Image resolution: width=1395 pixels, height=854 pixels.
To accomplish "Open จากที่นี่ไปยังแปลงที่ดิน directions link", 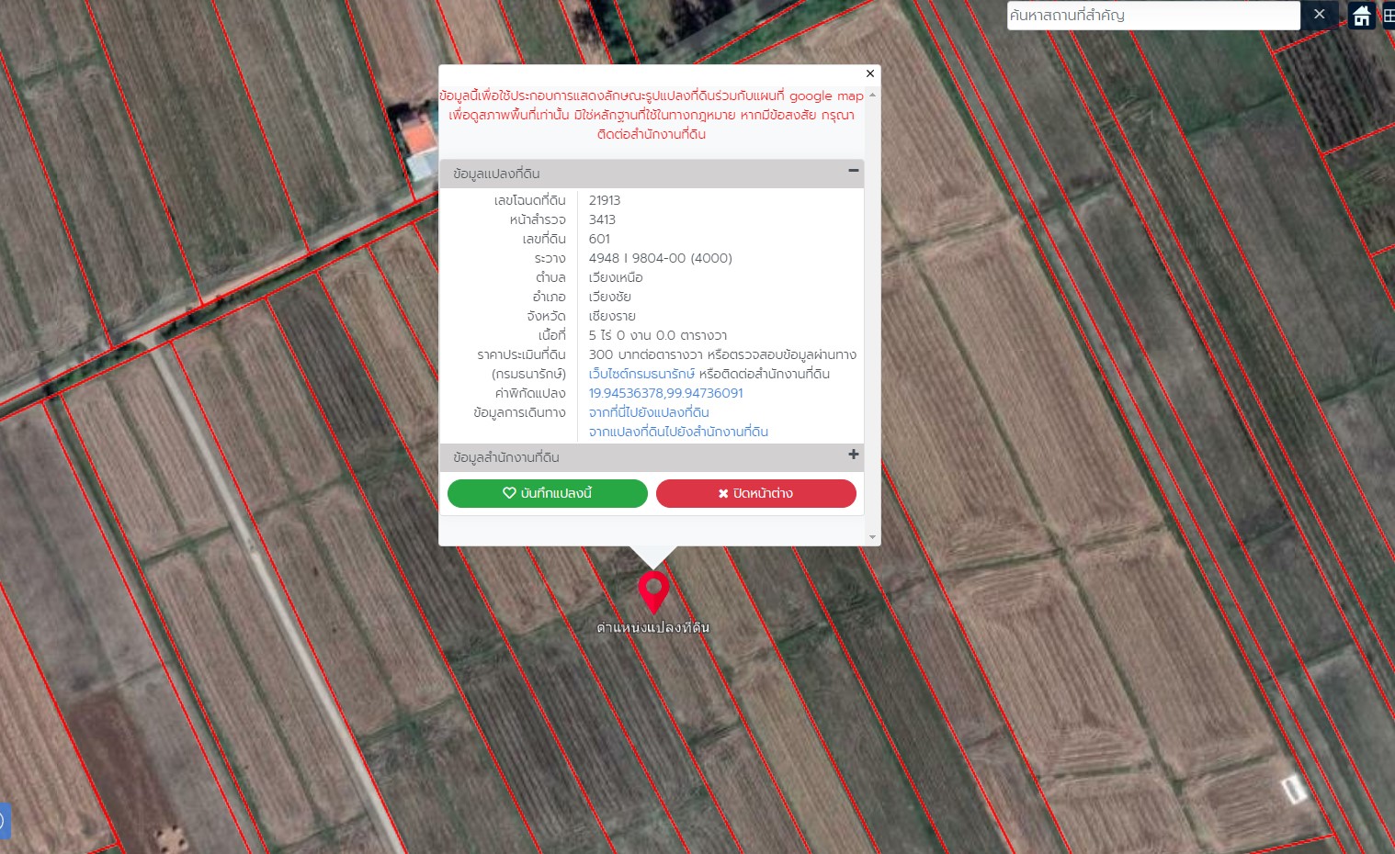I will pyautogui.click(x=649, y=412).
